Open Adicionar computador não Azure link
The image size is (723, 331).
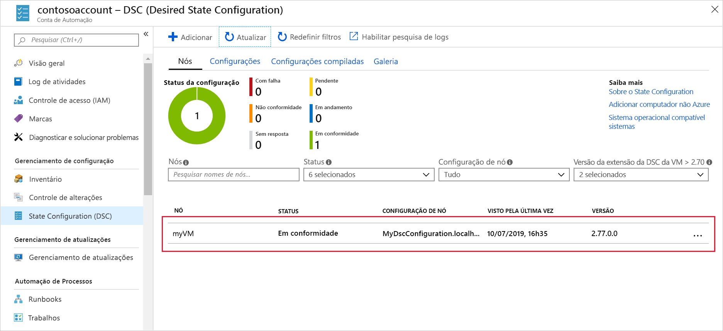tap(659, 104)
